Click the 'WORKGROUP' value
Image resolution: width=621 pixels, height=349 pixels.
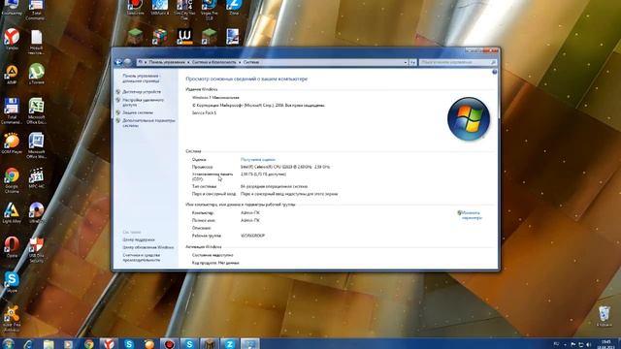(x=252, y=236)
